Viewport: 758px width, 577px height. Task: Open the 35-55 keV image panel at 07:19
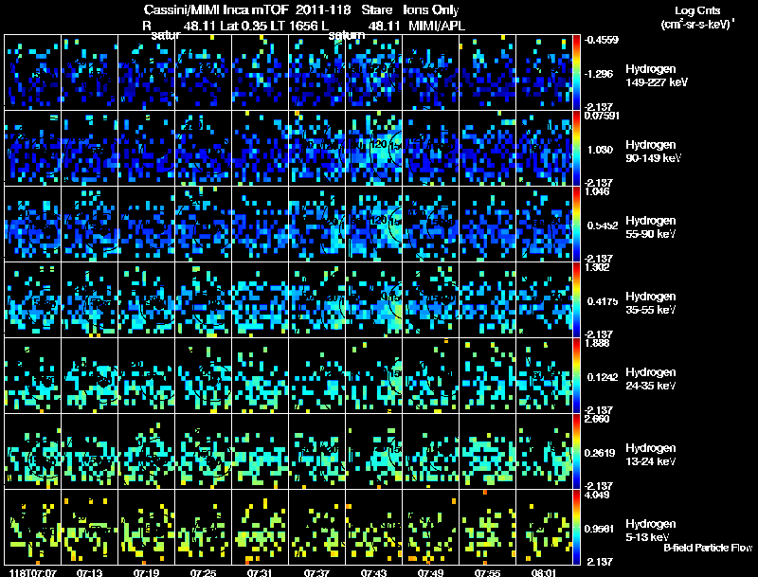[147, 300]
